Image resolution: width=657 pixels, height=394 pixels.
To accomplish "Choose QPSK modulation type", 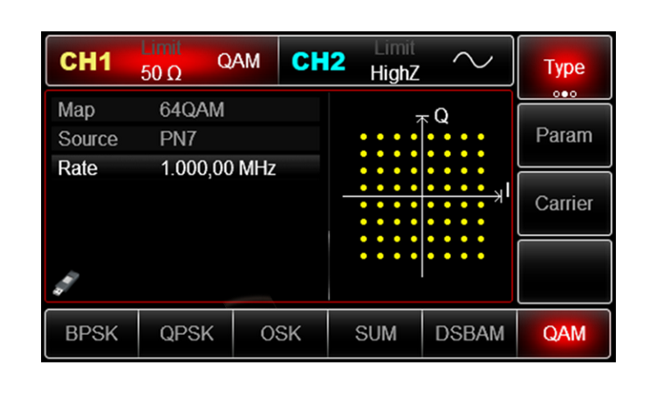I will tap(186, 334).
